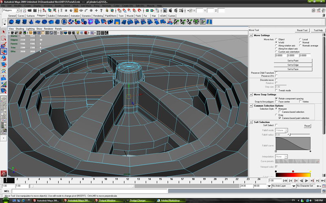Toggle Retain component spacing checkbox
This screenshot has width=326, height=203.
click(x=276, y=98)
